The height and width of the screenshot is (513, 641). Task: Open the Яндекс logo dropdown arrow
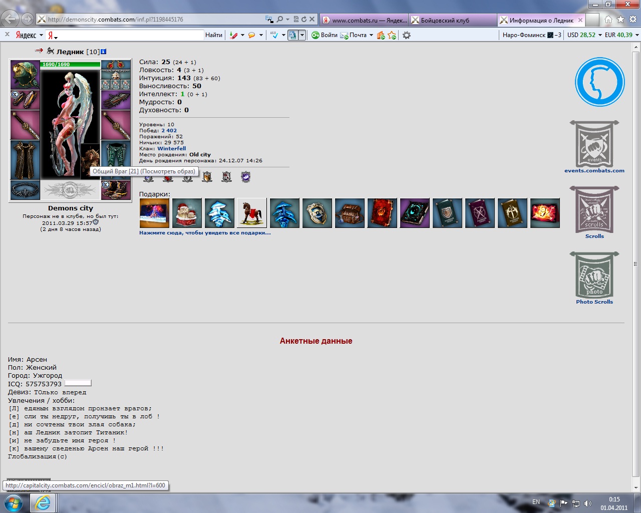pos(41,35)
